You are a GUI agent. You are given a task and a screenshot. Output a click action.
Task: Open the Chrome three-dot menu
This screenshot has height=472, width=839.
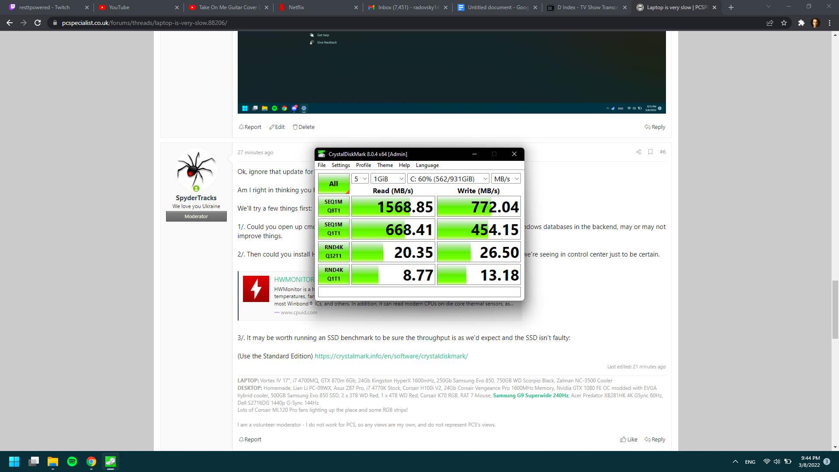click(829, 23)
